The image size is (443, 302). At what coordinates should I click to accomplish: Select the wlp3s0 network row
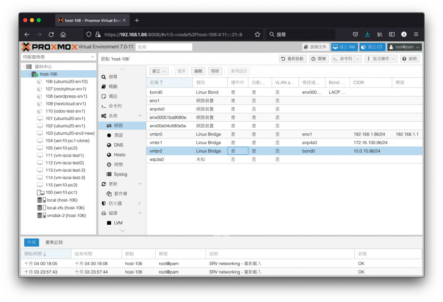[x=284, y=160]
